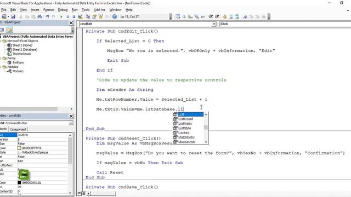Open the Window menu
The image size is (351, 197).
(x=115, y=10)
